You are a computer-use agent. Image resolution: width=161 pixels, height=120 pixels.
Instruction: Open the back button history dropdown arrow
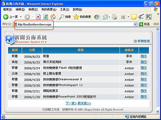pyautogui.click(x=21, y=17)
